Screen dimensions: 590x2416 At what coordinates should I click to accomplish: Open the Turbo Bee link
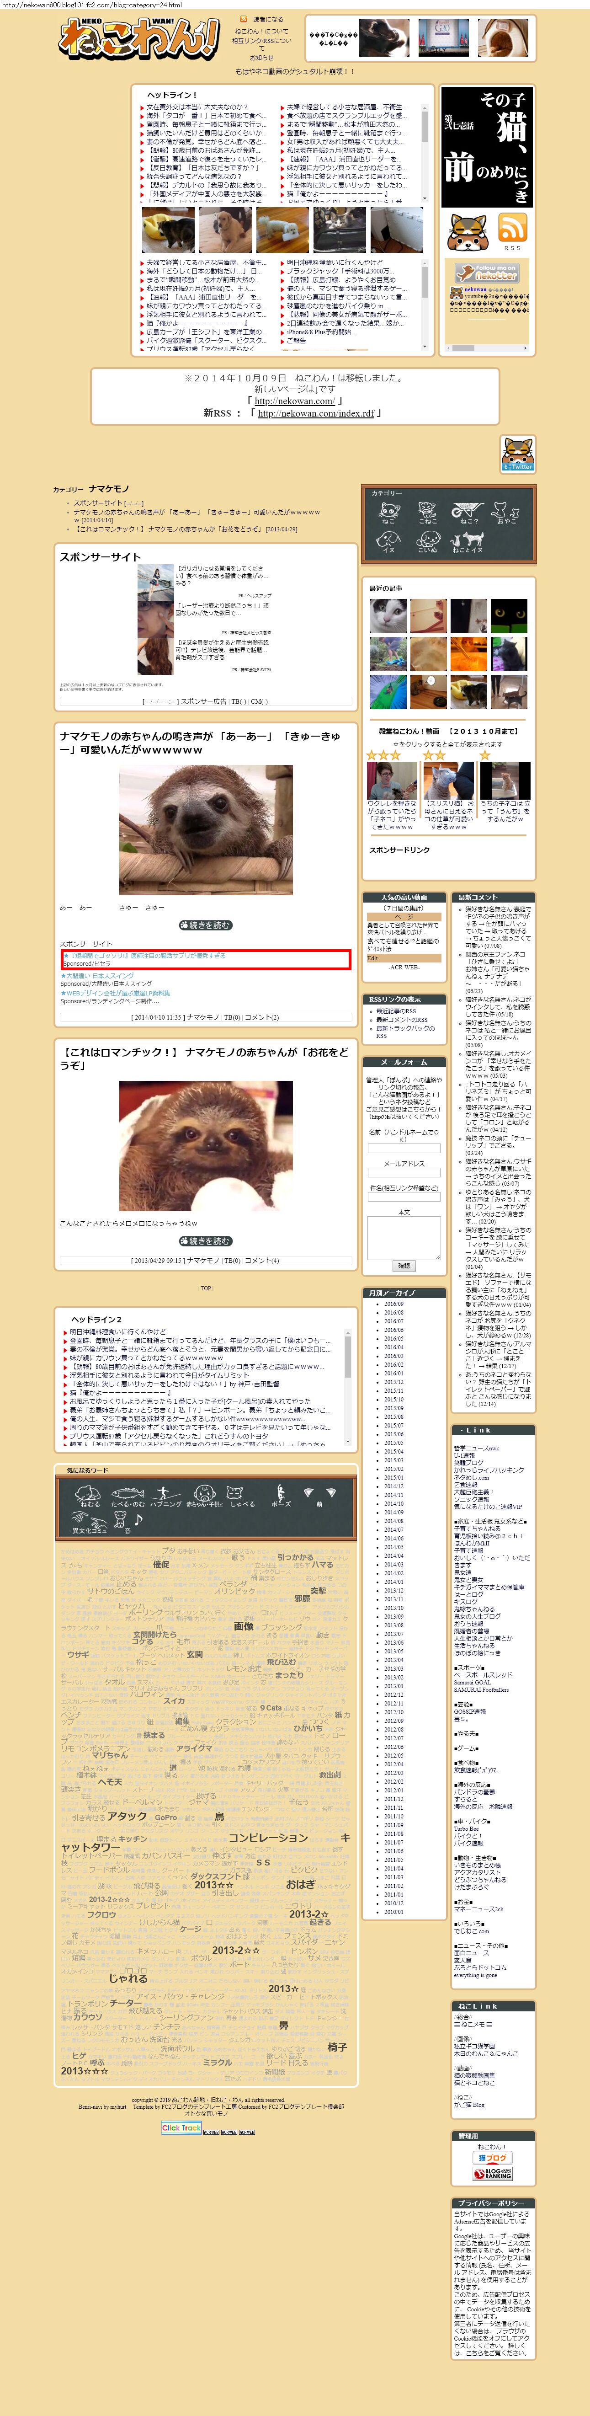click(466, 1828)
